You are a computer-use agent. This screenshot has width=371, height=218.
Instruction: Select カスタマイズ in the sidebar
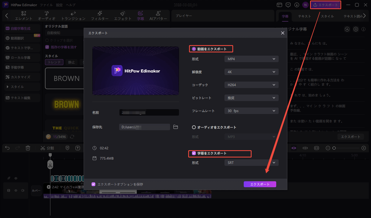[x=22, y=77]
